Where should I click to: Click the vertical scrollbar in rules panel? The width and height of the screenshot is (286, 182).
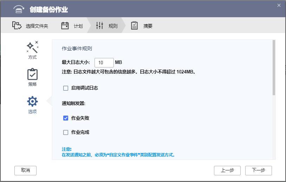coord(274,68)
